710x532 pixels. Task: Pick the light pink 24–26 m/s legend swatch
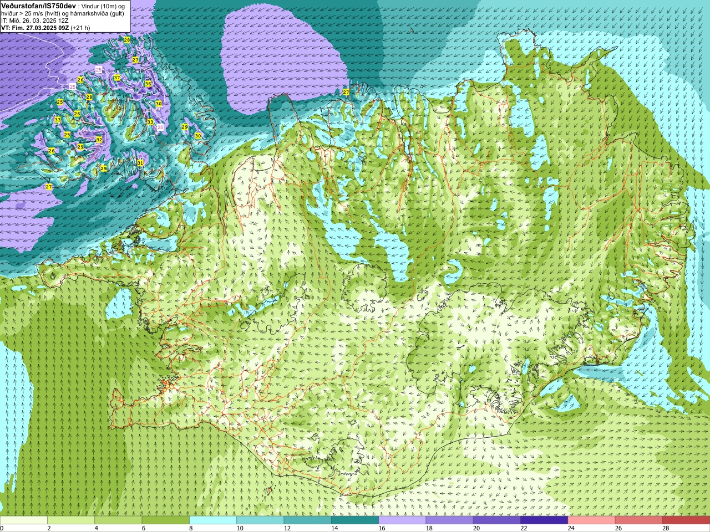(591, 520)
